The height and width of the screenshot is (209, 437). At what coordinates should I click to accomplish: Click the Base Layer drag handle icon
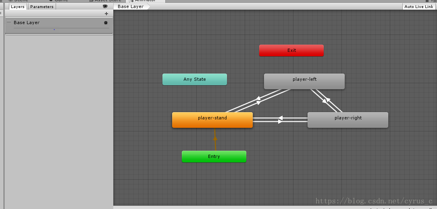(x=9, y=22)
